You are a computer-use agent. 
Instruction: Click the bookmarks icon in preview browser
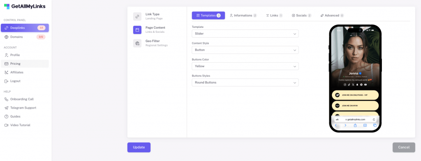point(365,125)
